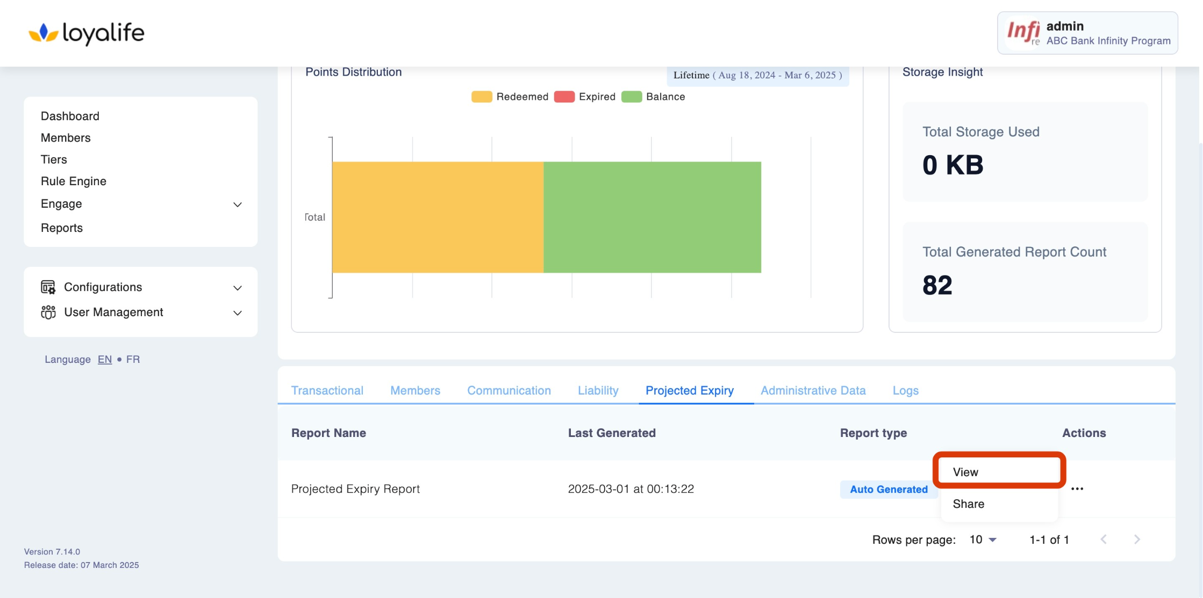The width and height of the screenshot is (1203, 598).
Task: Toggle the Redeemed legend item
Action: coord(510,97)
